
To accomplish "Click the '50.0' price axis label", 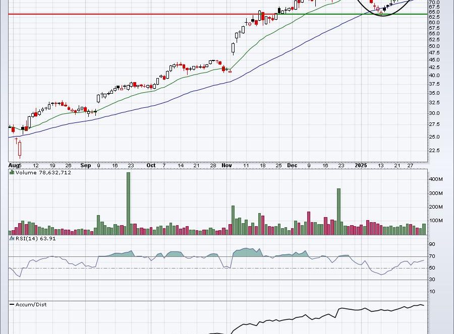I will pos(434,46).
